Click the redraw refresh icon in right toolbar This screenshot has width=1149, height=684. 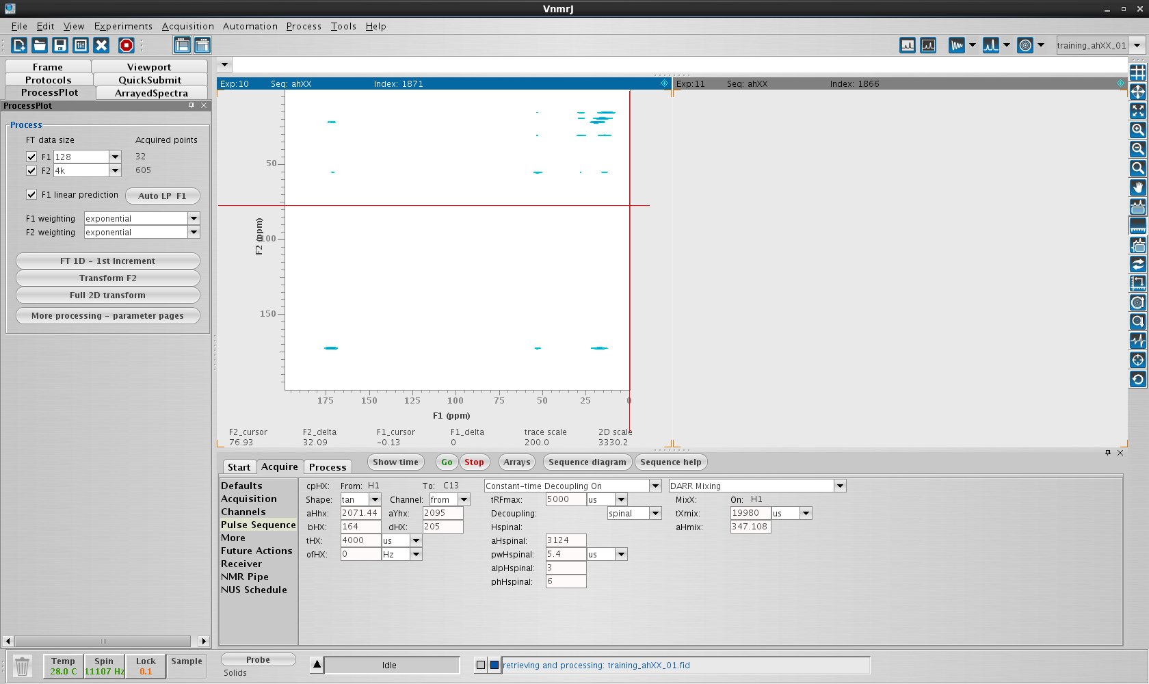point(1137,379)
